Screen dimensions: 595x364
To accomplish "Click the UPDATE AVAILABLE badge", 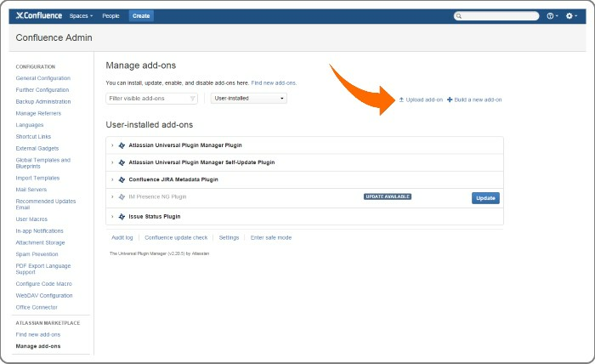I will tap(388, 196).
